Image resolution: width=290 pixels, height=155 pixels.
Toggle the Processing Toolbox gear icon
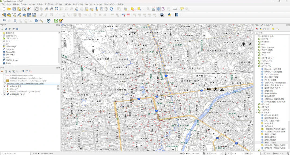tap(158, 9)
